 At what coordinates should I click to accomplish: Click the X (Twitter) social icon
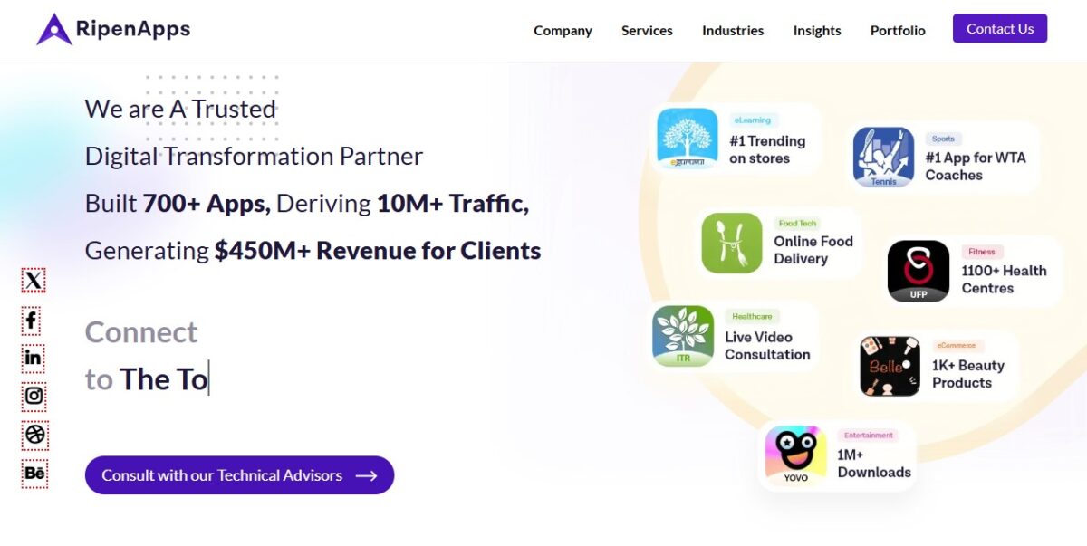coord(34,281)
